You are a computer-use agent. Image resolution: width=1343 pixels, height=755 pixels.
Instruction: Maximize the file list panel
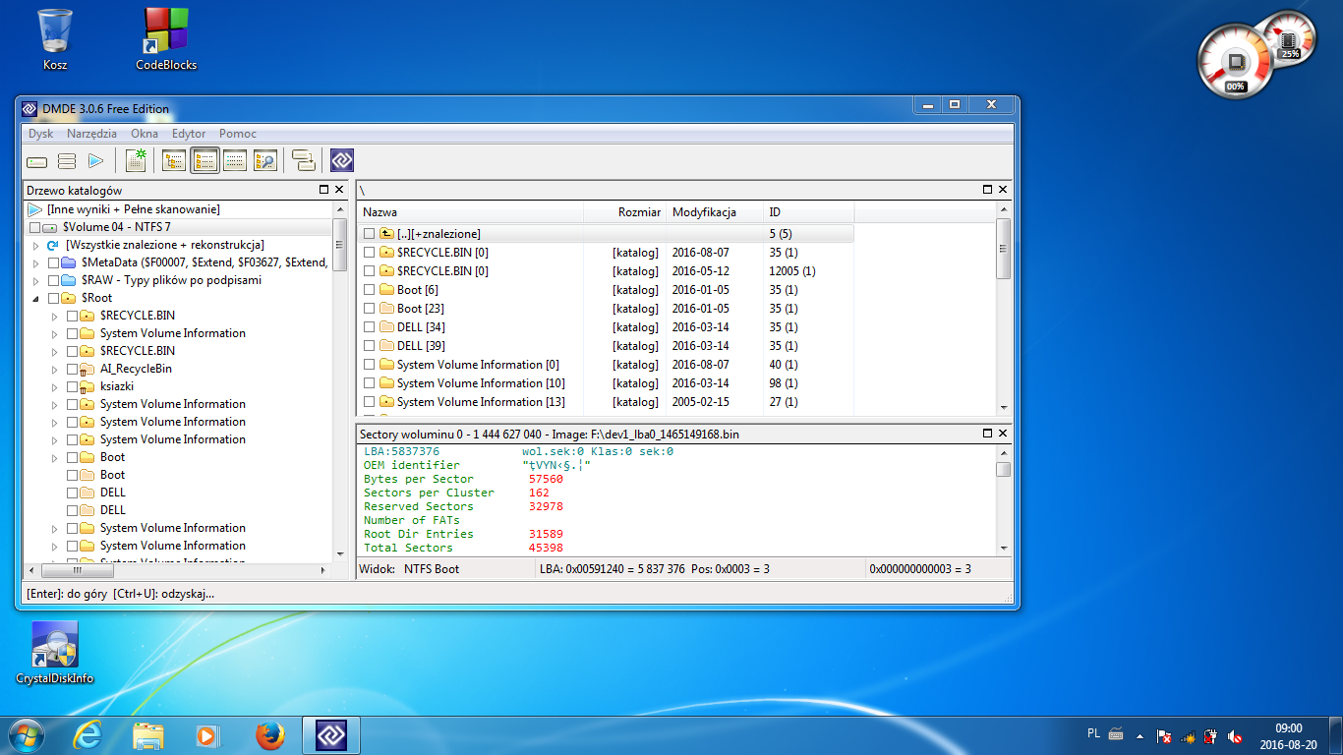[x=988, y=190]
